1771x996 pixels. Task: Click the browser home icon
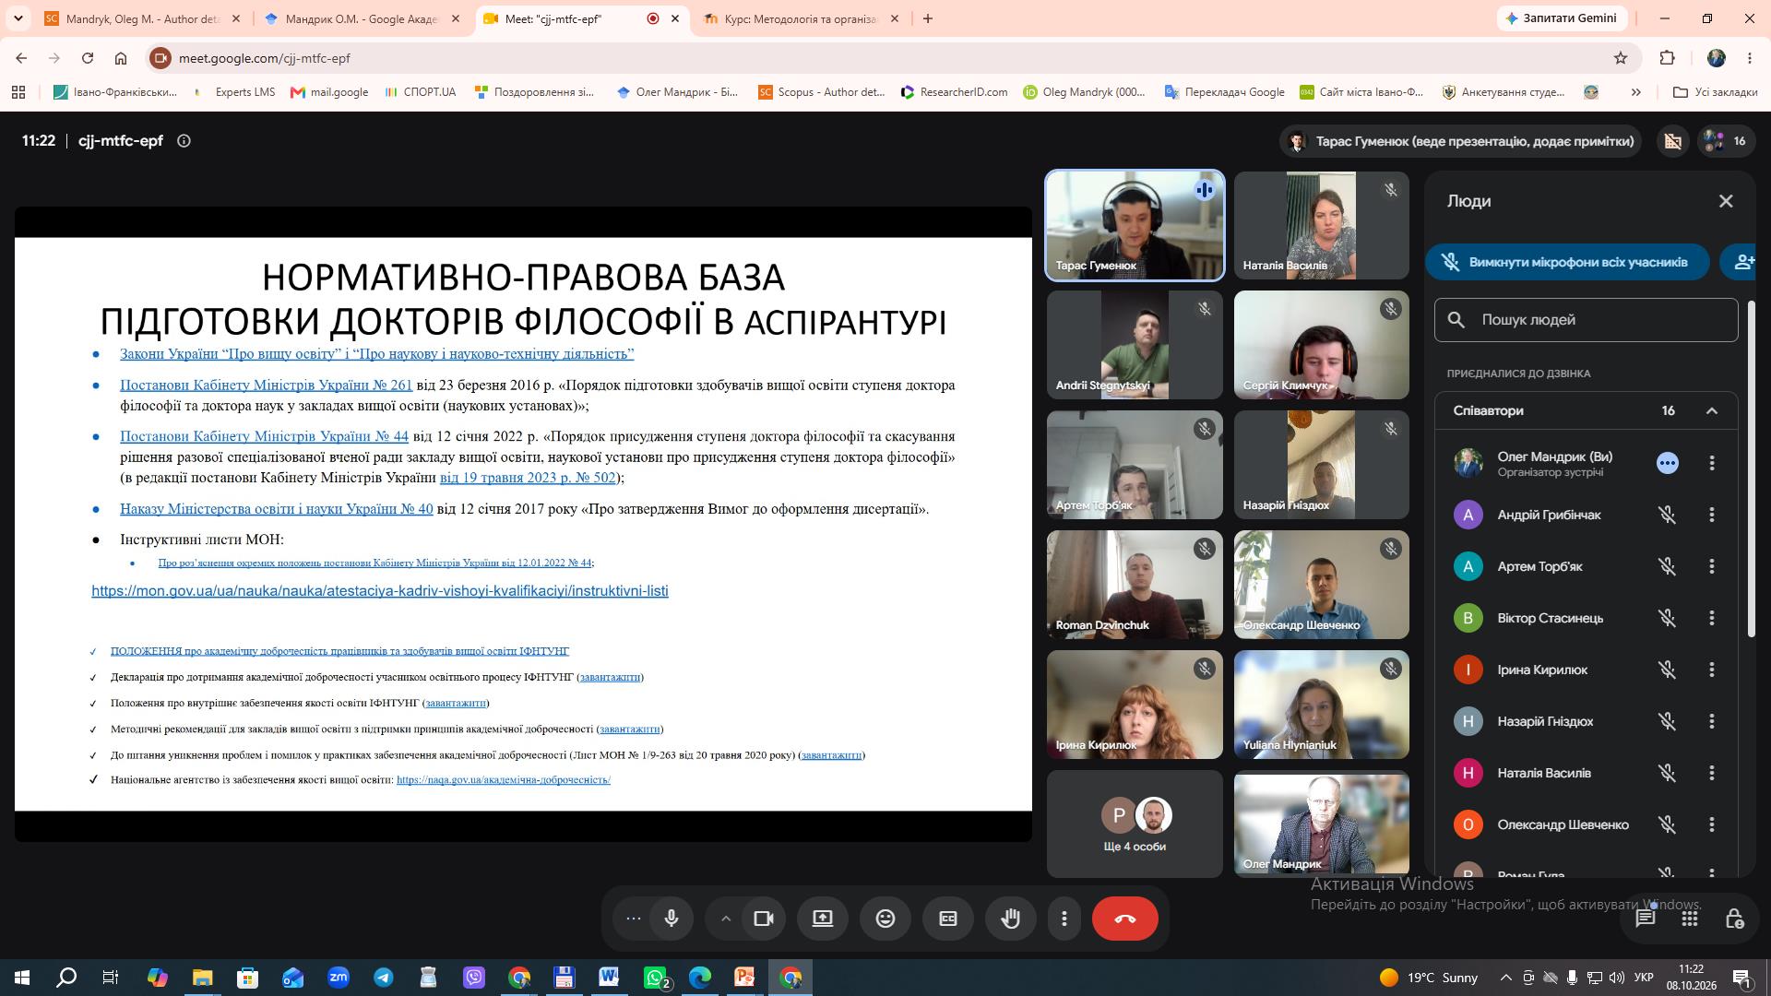(121, 58)
